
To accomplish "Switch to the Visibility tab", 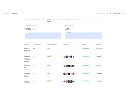I will [55, 20].
